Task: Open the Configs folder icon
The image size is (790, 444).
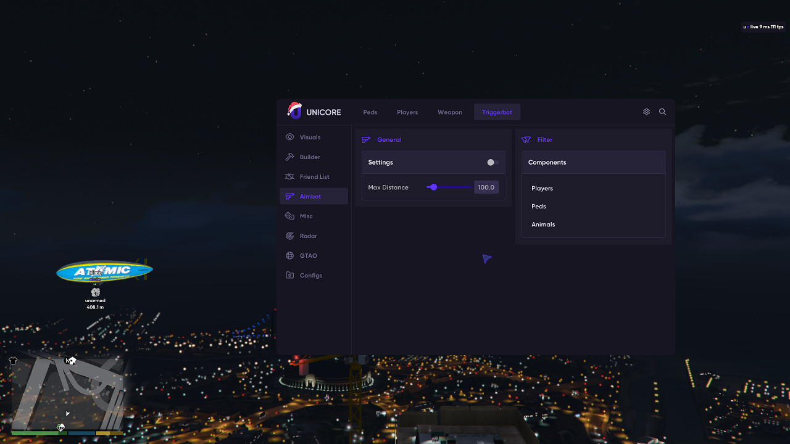Action: pyautogui.click(x=289, y=275)
